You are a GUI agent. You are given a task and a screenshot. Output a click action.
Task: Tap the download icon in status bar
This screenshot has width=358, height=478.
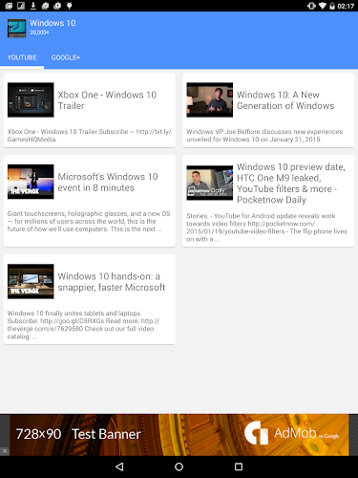[33, 6]
